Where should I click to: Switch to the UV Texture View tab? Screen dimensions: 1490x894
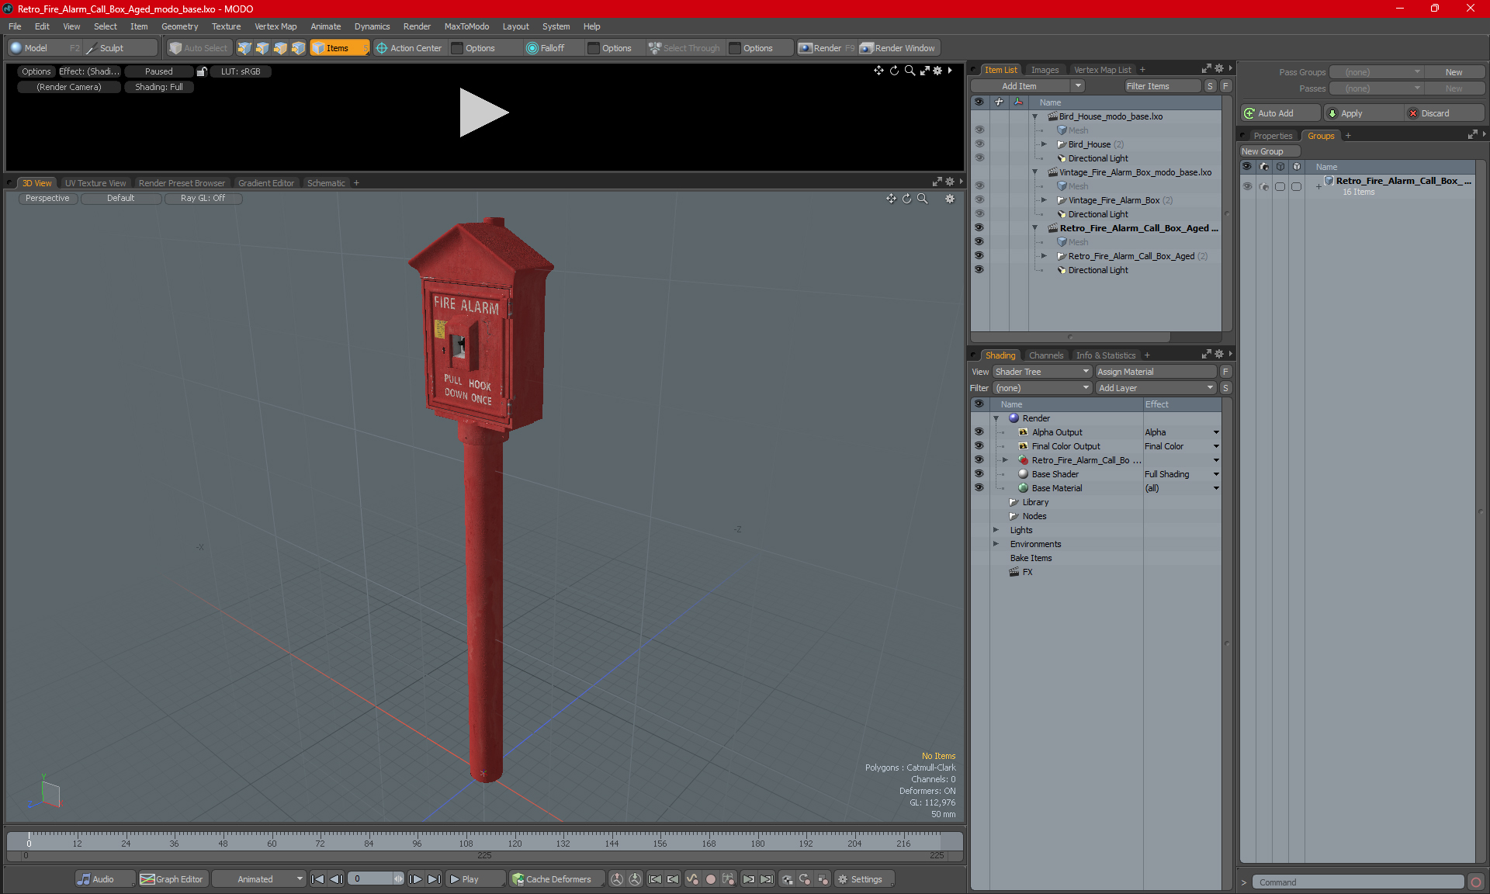[94, 183]
